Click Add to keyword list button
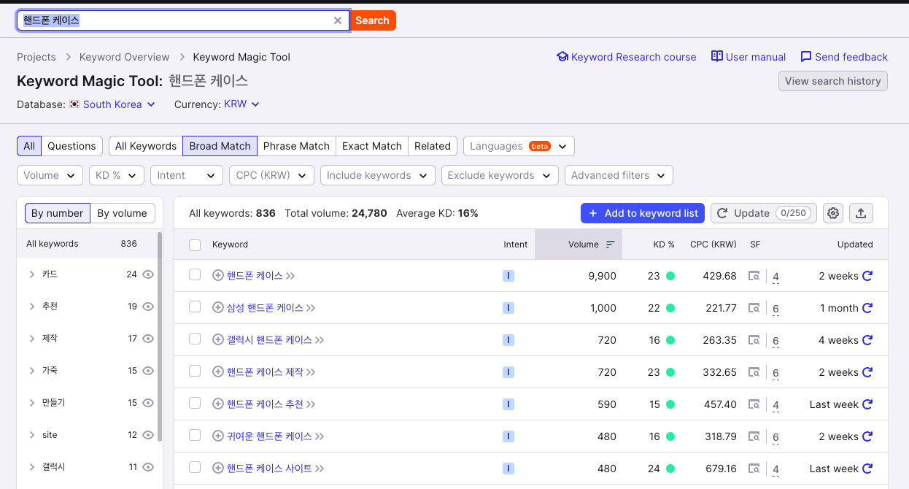Image resolution: width=909 pixels, height=489 pixels. [643, 213]
